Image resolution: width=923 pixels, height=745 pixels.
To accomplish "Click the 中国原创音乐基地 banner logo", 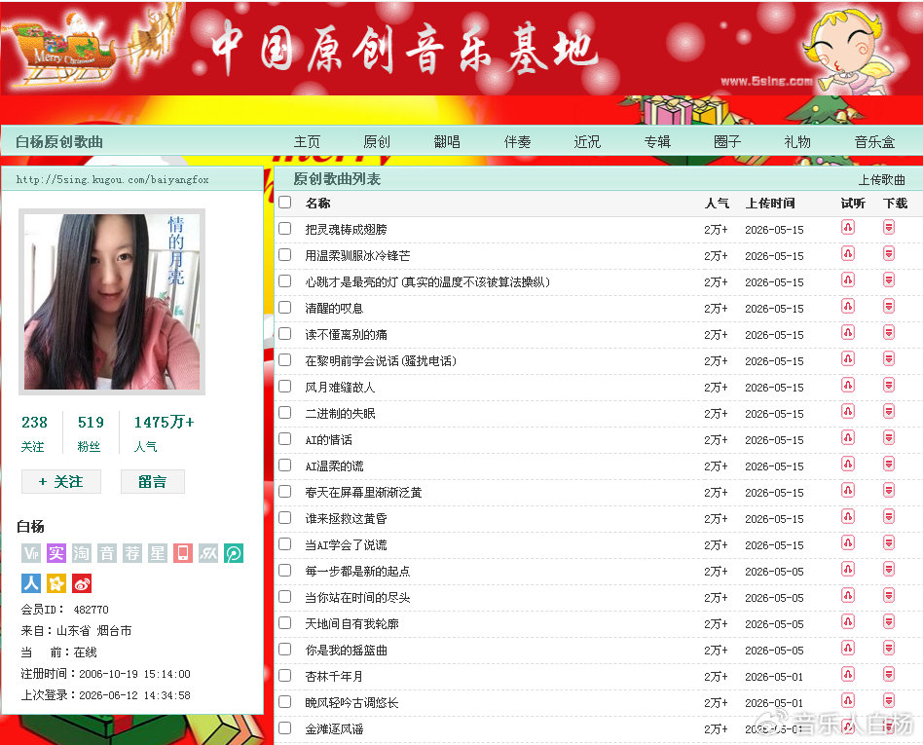I will pos(404,49).
